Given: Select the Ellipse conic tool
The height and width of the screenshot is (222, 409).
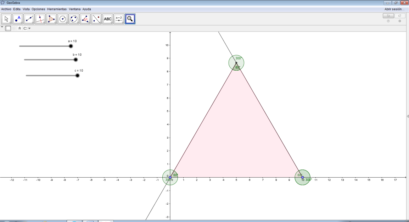Looking at the screenshot, I should coord(74,19).
